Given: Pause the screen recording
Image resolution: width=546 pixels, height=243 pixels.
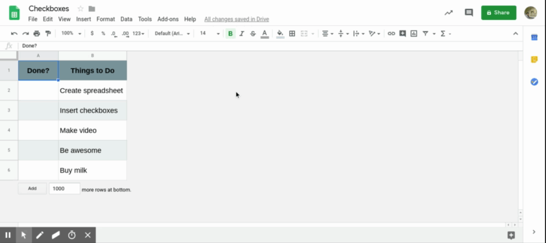Looking at the screenshot, I should [8, 235].
